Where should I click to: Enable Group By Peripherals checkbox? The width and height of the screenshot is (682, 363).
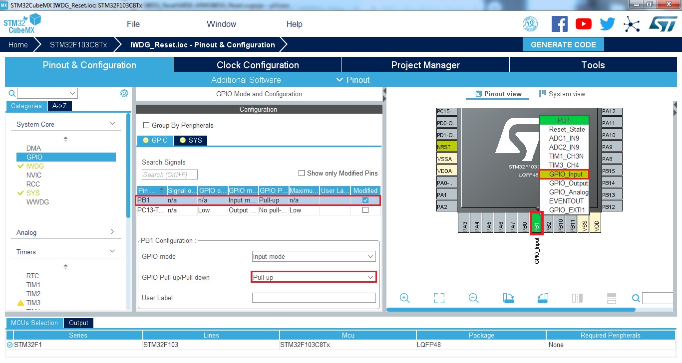point(147,126)
